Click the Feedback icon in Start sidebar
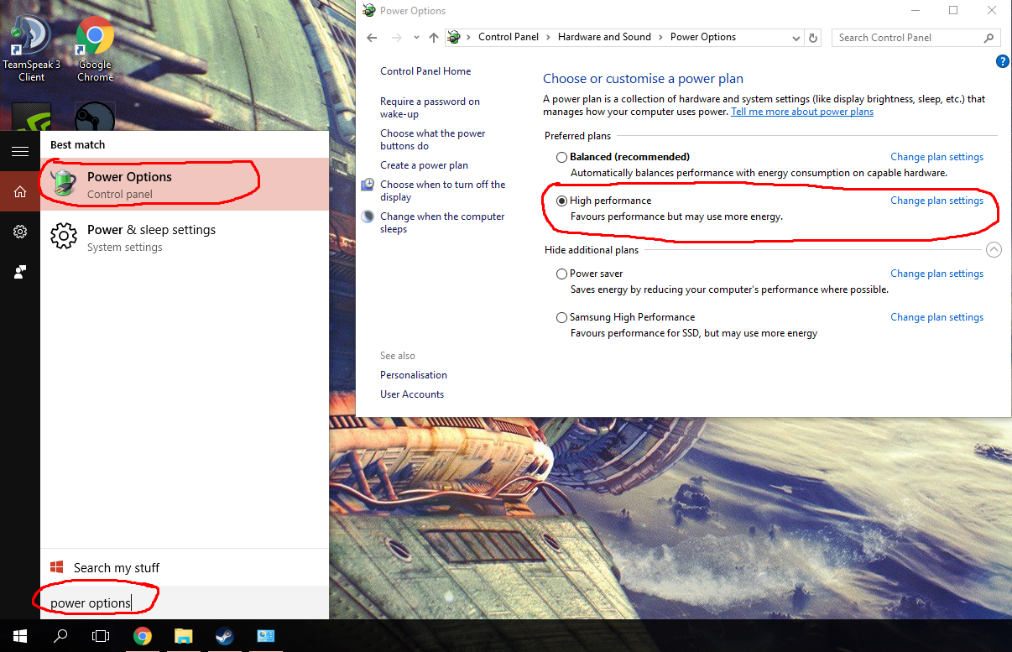 20,272
